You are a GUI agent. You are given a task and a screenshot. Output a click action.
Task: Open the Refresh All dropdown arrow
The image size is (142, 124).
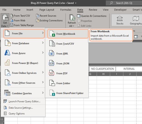click(73, 26)
